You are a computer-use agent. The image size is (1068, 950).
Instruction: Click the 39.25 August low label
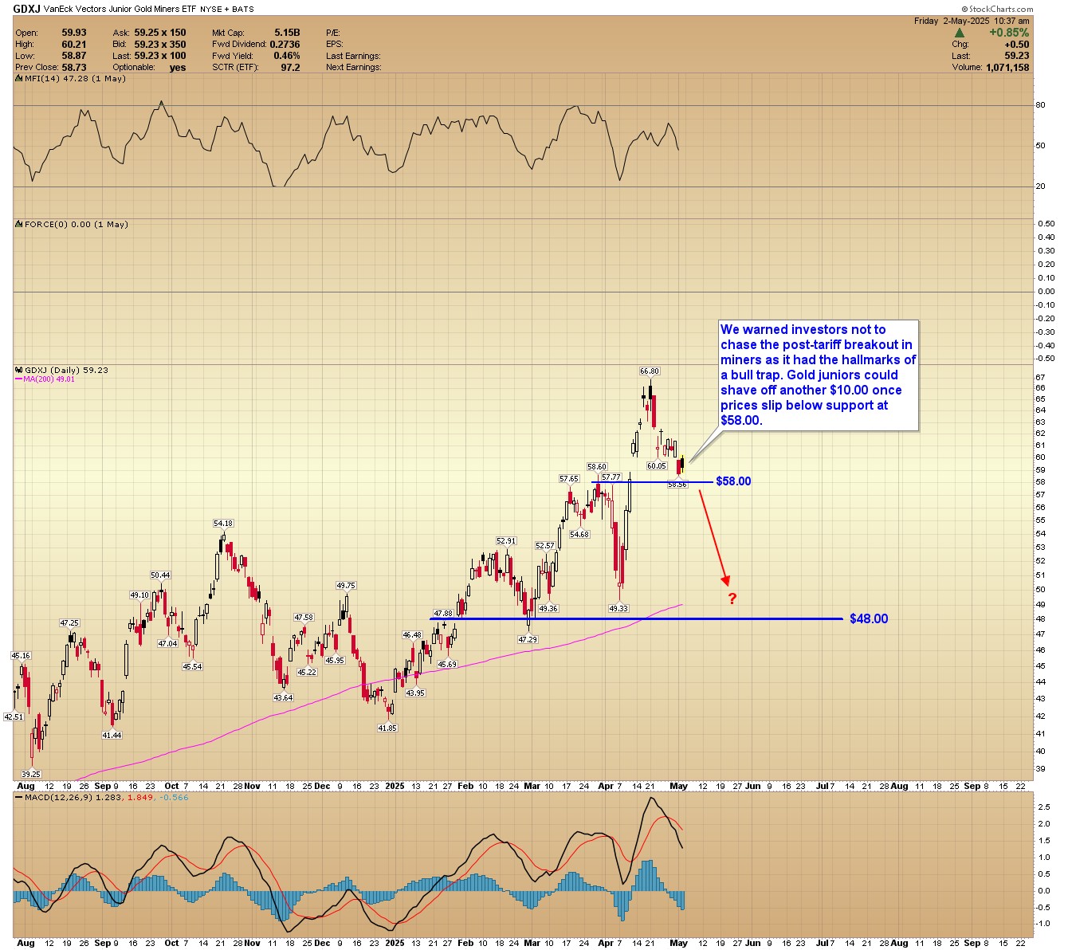pos(31,775)
